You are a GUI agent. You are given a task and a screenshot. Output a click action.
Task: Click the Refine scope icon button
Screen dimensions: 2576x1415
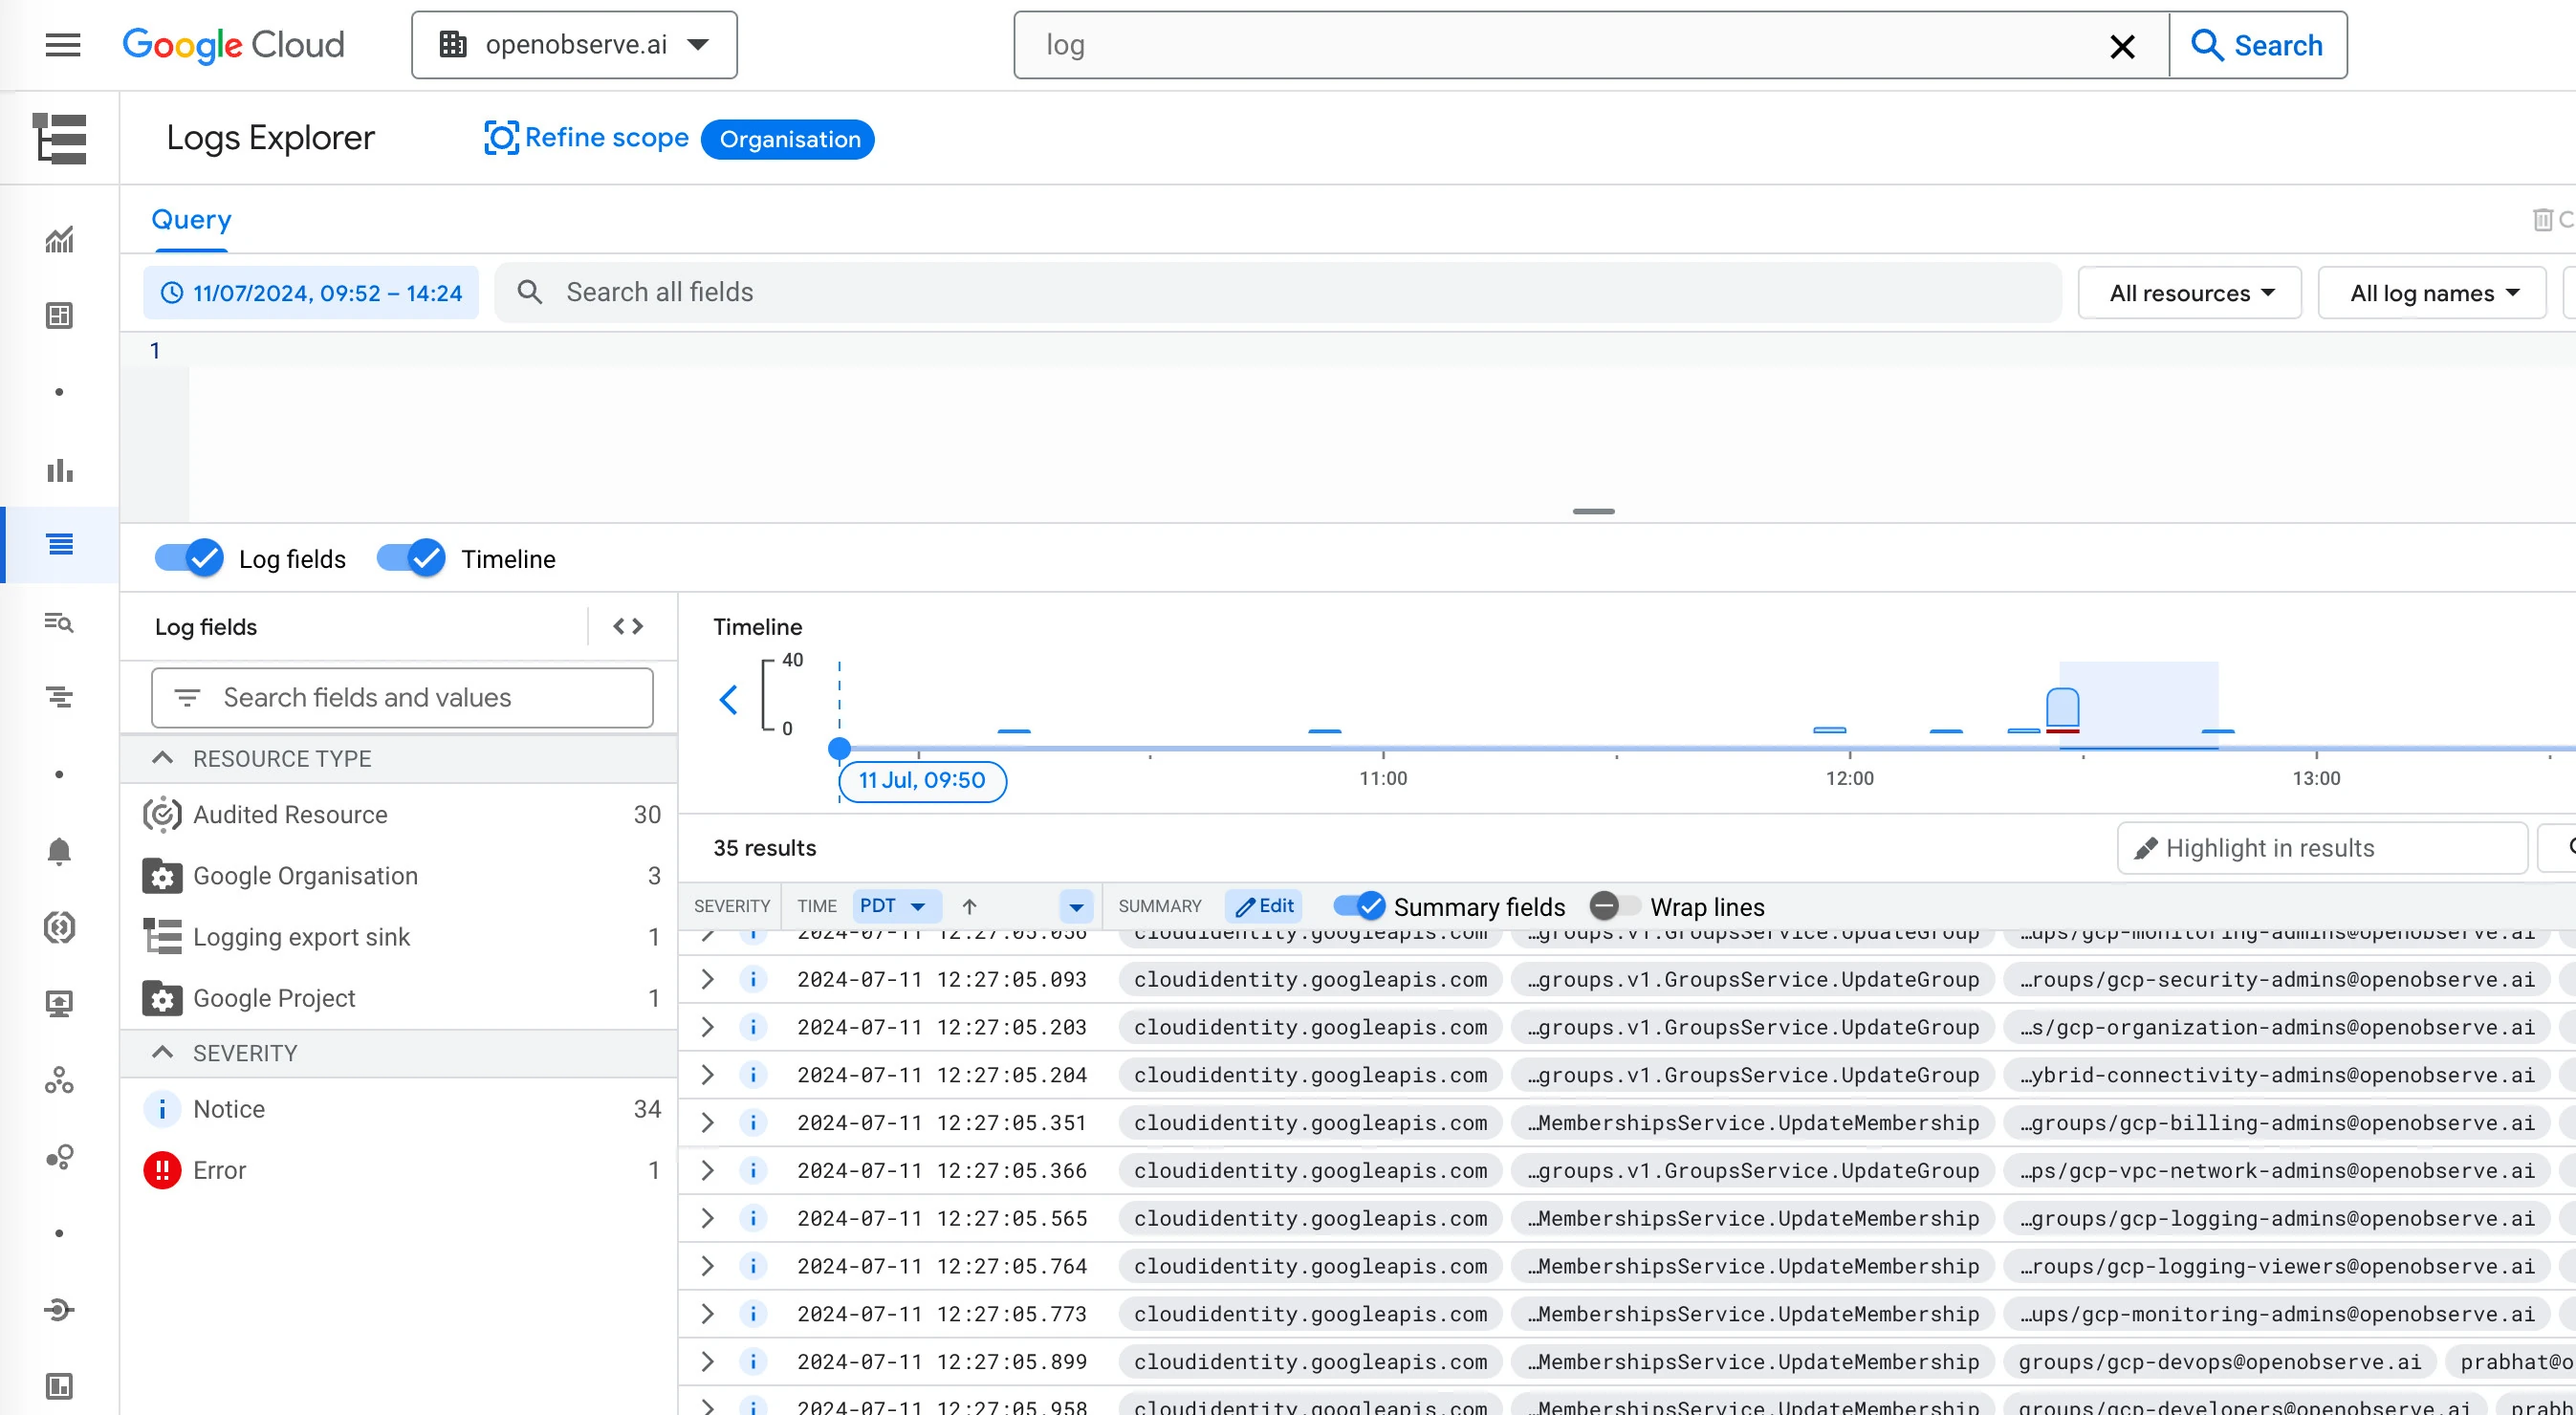[502, 140]
